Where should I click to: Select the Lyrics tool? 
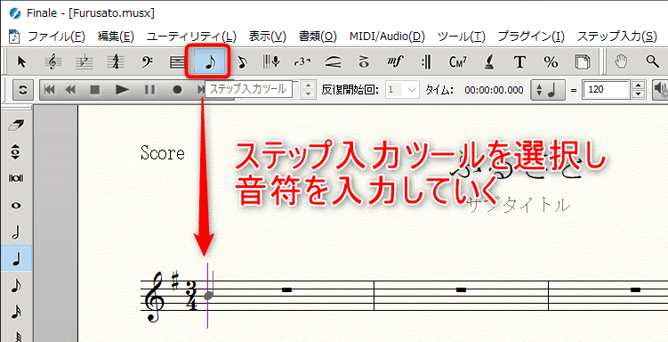pos(489,62)
